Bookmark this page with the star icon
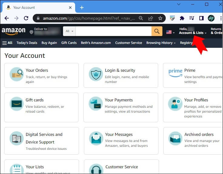 click(160, 18)
